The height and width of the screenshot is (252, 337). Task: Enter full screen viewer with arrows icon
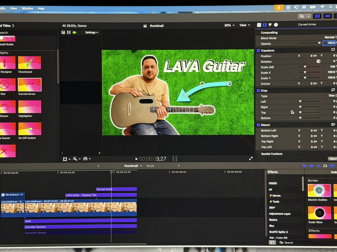pyautogui.click(x=251, y=158)
